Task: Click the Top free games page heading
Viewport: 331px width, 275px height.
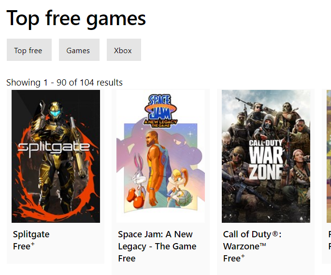Action: (x=76, y=18)
